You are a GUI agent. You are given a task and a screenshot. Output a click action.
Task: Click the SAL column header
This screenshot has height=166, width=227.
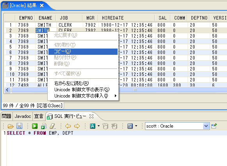coord(163,18)
